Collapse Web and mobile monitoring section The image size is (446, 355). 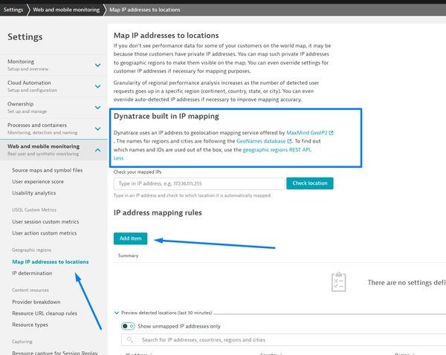point(97,151)
